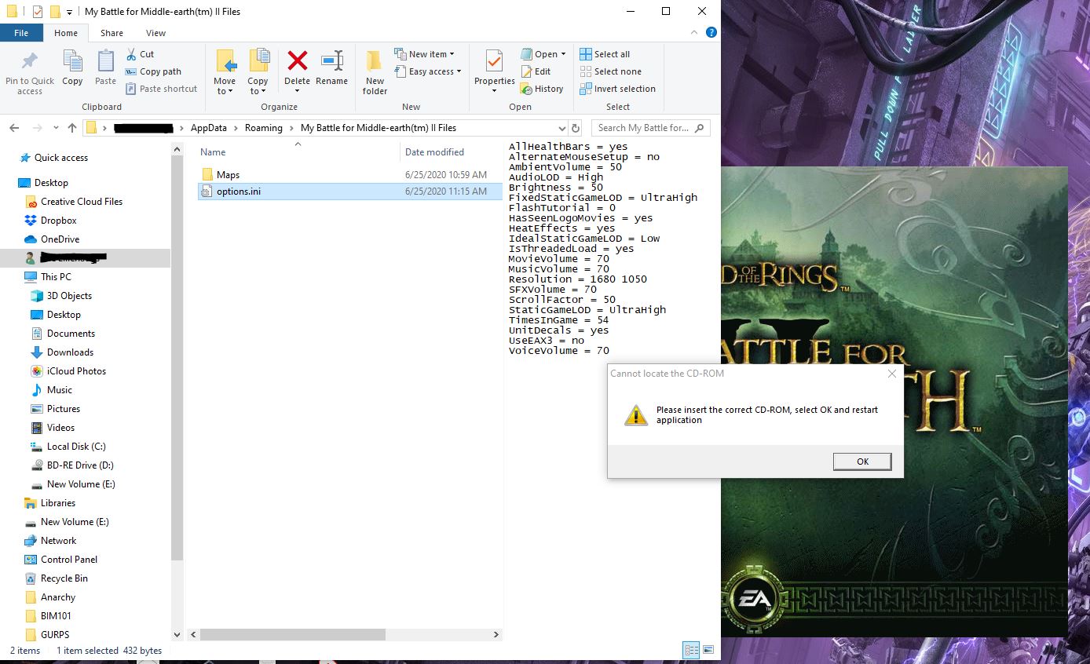Open the Easy access dropdown
The image size is (1090, 664).
click(x=428, y=71)
